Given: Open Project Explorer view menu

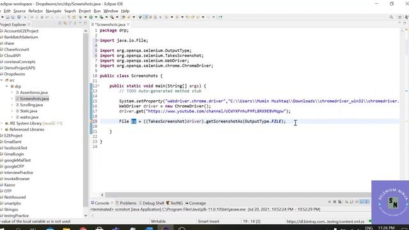Looking at the screenshot, I should tap(75, 24).
